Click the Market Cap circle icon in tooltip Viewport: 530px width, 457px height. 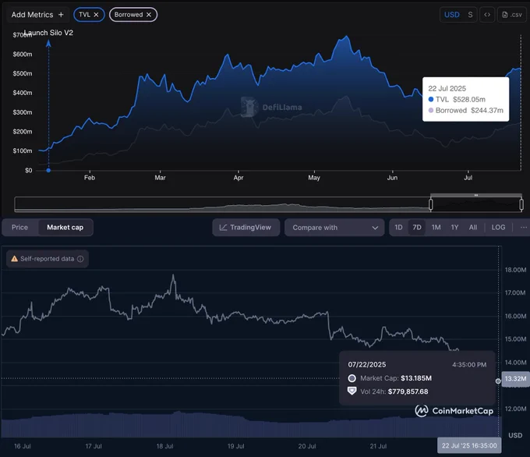352,378
